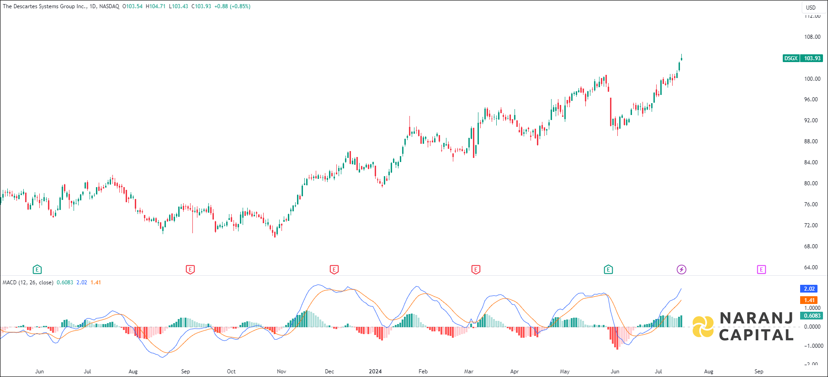The height and width of the screenshot is (377, 828).
Task: Click the 103.93 last price label
Action: (812, 58)
